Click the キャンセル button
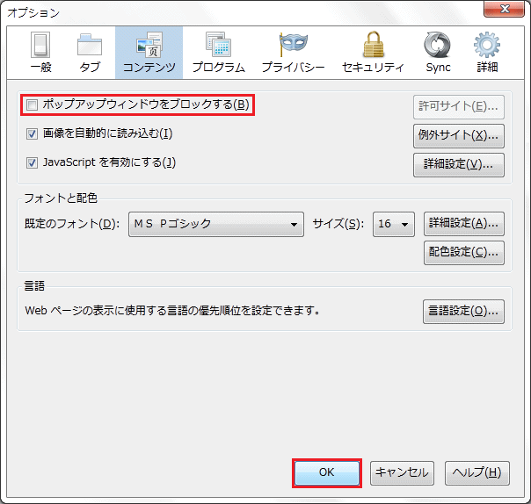Viewport: 531px width, 504px height. pos(402,473)
